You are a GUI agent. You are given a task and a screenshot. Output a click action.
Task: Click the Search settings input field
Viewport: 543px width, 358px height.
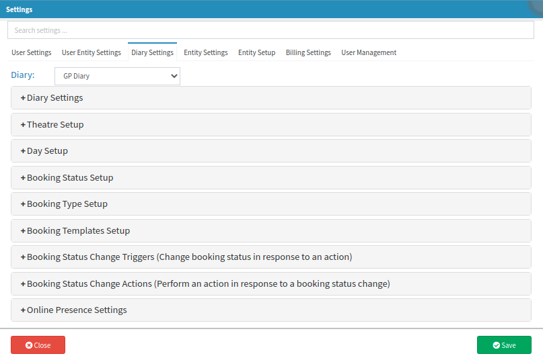(270, 30)
